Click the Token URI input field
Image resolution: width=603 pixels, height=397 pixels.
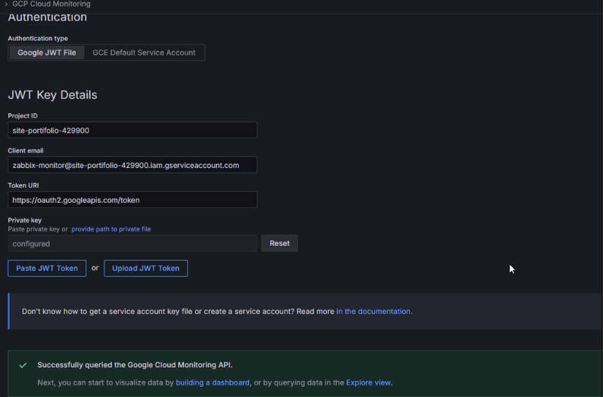coord(133,200)
